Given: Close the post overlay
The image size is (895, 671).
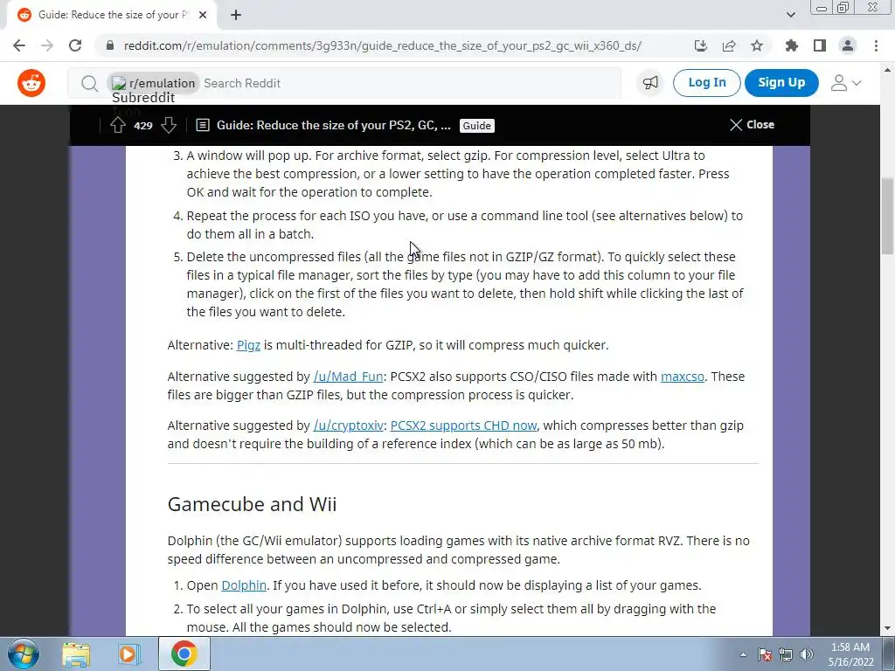Looking at the screenshot, I should pyautogui.click(x=752, y=124).
